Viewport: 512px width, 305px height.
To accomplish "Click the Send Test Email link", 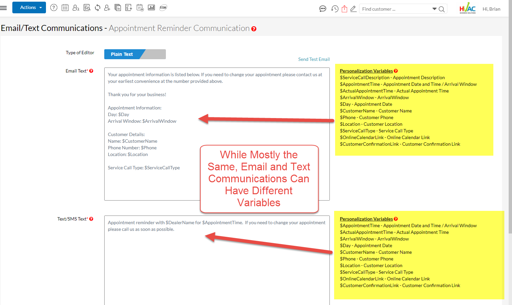I will click(314, 59).
